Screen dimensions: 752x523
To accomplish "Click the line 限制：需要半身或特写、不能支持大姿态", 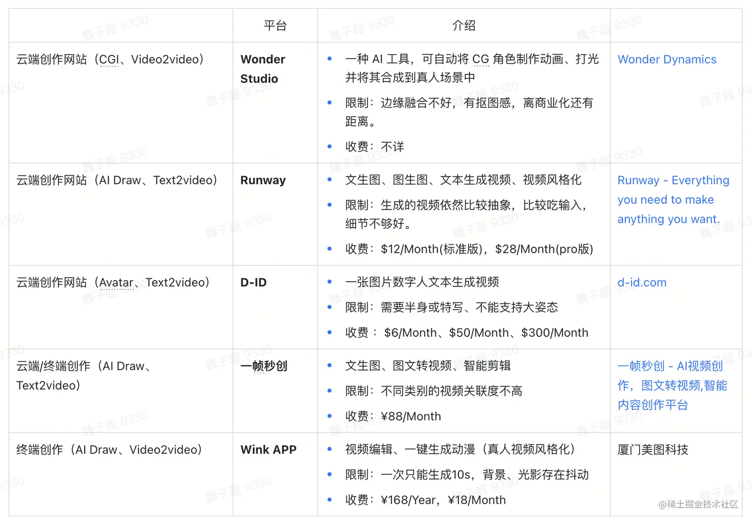I will pyautogui.click(x=452, y=307).
